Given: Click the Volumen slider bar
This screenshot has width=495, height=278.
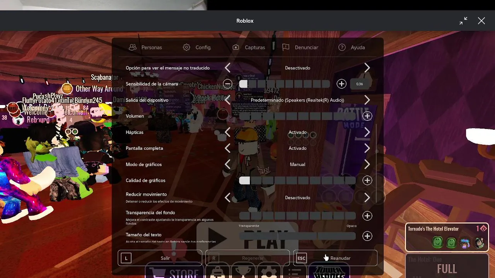Looking at the screenshot, I should (x=297, y=116).
